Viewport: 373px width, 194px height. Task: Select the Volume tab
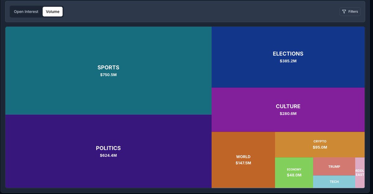(53, 12)
